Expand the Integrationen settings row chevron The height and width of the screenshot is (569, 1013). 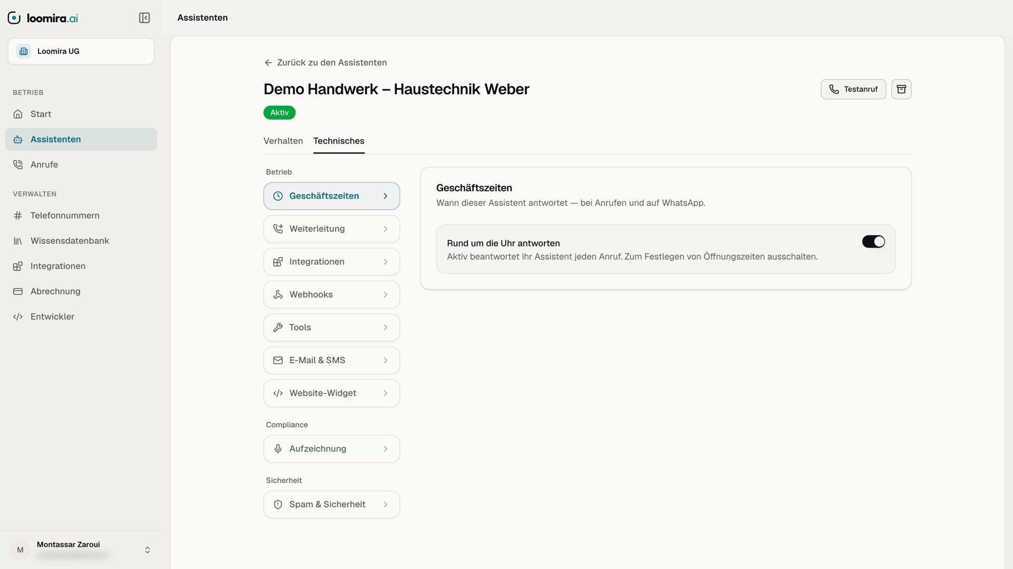[x=386, y=262]
